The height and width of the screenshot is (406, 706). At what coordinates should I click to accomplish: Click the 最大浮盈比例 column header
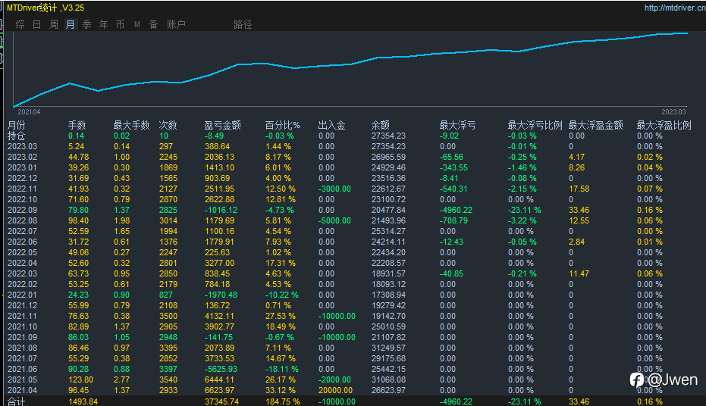coord(664,125)
